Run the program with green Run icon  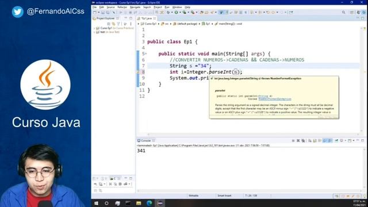pyautogui.click(x=177, y=12)
